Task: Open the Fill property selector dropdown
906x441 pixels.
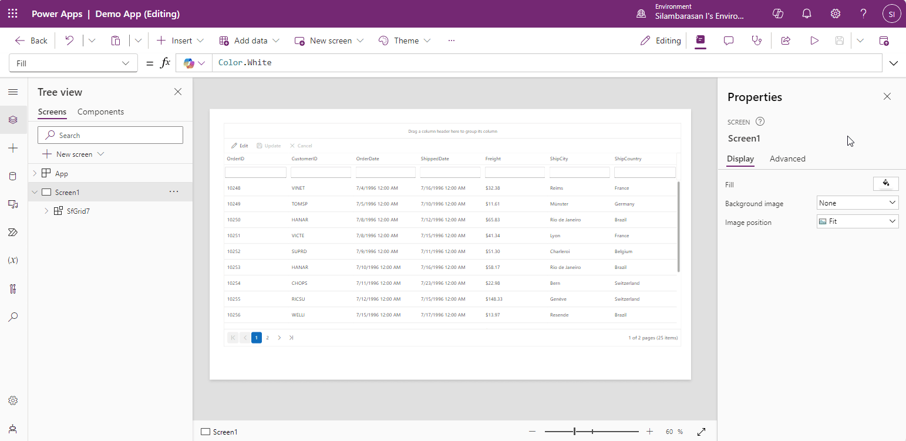Action: point(73,63)
